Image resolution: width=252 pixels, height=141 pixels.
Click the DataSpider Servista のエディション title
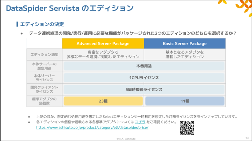pyautogui.click(x=70, y=8)
